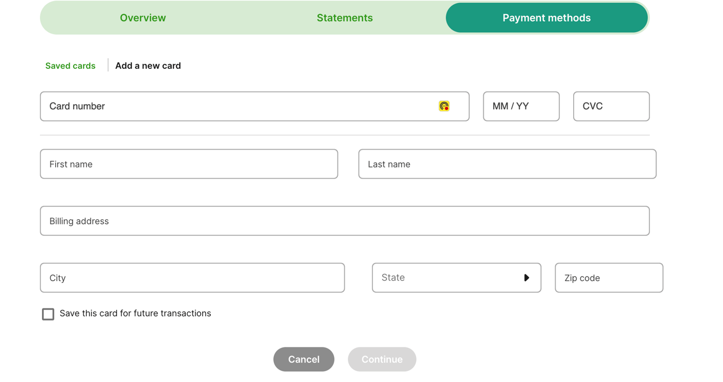Click the Last name input
Screen dimensions: 723x382
[507, 164]
